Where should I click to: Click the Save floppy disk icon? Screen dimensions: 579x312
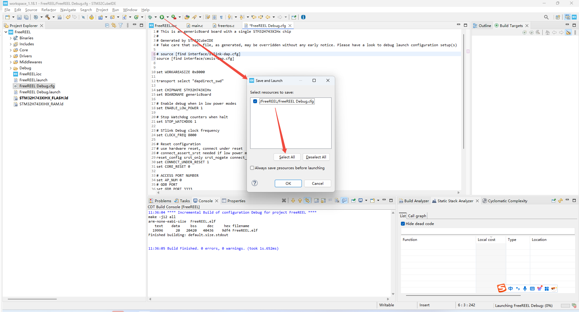pyautogui.click(x=19, y=17)
